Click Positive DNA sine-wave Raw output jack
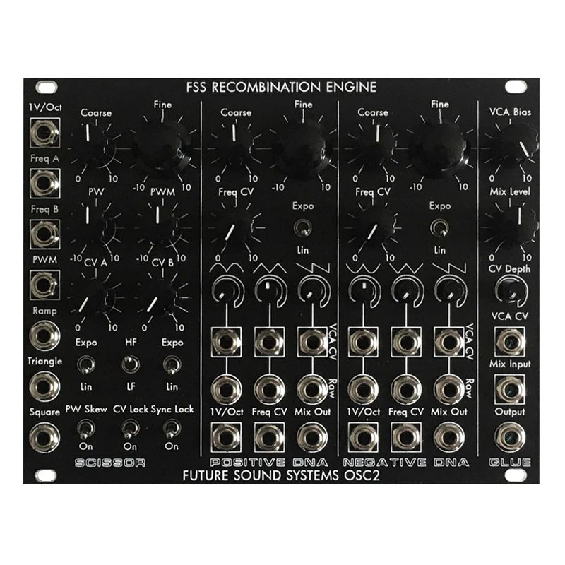The image size is (565, 565). 226,390
